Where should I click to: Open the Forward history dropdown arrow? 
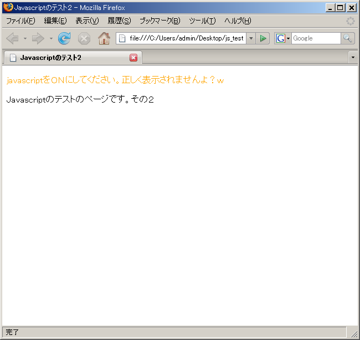point(51,38)
